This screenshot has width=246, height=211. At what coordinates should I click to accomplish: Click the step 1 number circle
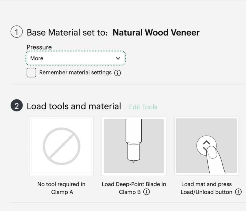(16, 32)
